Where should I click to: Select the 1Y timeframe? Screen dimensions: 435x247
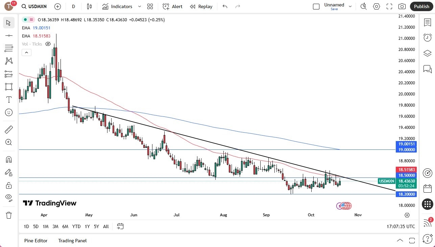coord(87,226)
